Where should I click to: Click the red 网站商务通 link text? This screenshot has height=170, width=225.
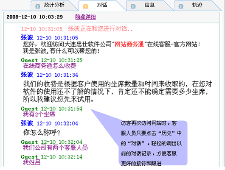(x=129, y=44)
